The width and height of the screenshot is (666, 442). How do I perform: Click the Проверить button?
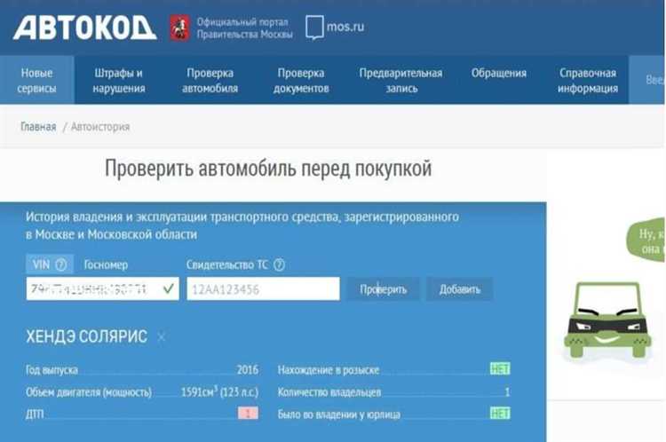(383, 289)
